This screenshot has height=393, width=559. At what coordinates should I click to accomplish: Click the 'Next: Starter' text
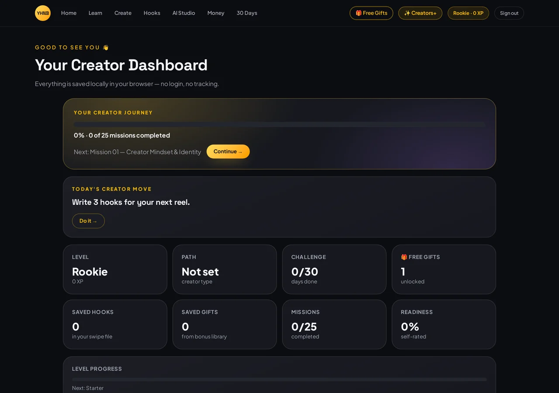[x=88, y=388]
